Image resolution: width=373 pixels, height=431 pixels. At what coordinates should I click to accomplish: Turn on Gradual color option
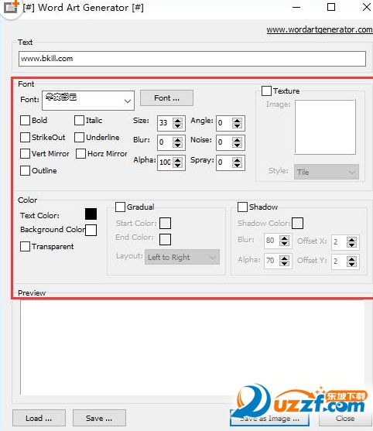(x=120, y=207)
